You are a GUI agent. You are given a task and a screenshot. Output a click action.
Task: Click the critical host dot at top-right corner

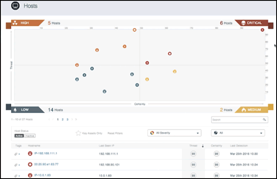(x=262, y=30)
